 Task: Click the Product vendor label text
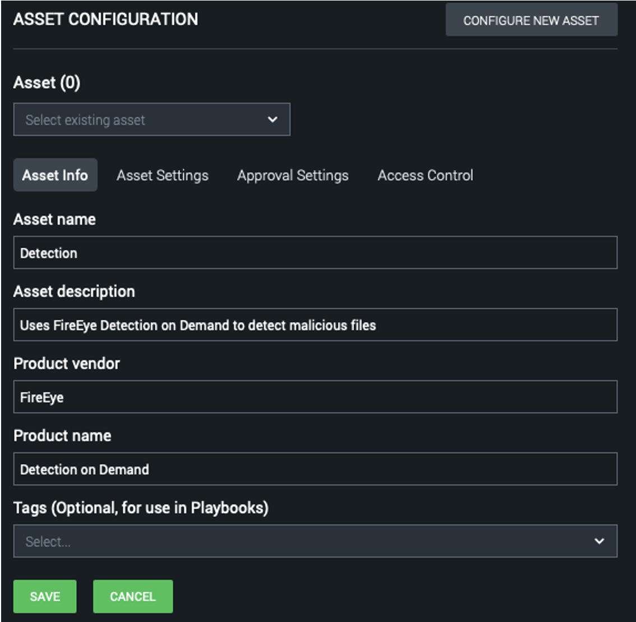[x=67, y=363]
